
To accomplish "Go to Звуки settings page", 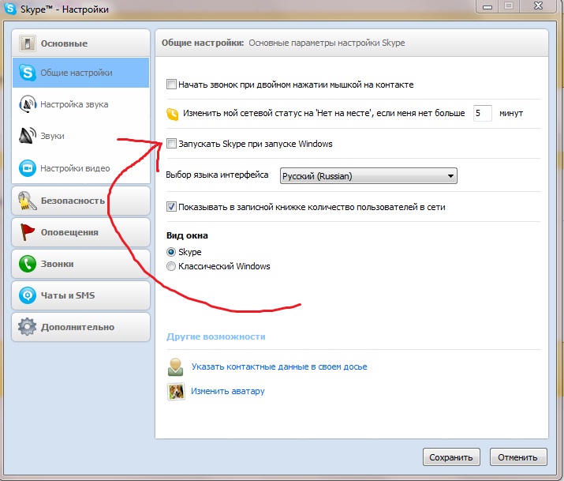I will click(81, 136).
